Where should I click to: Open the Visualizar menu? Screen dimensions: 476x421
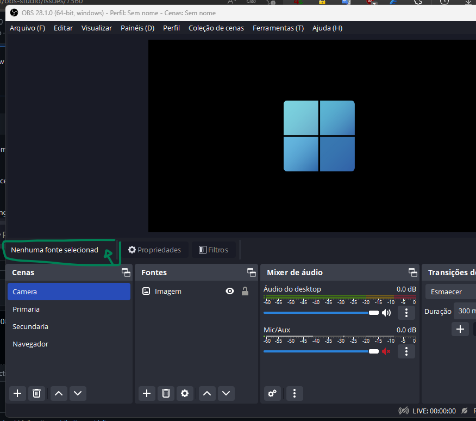(97, 28)
